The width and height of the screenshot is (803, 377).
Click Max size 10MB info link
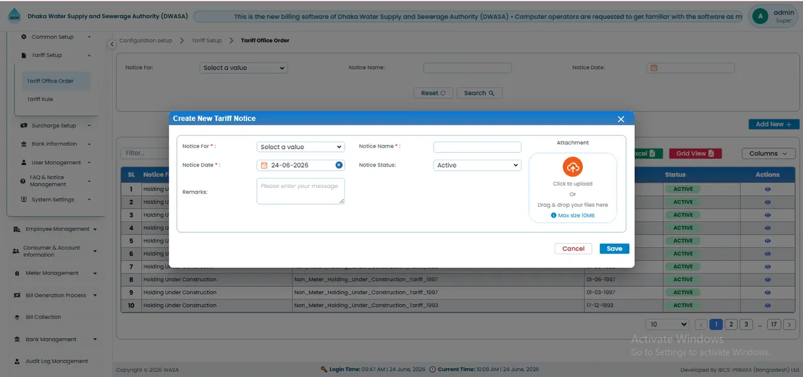click(573, 215)
